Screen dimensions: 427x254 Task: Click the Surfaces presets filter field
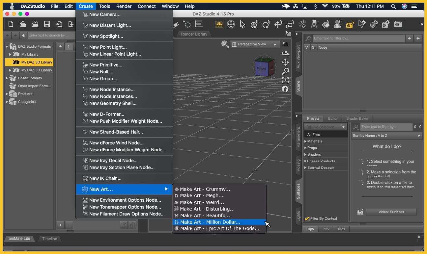coord(386,127)
